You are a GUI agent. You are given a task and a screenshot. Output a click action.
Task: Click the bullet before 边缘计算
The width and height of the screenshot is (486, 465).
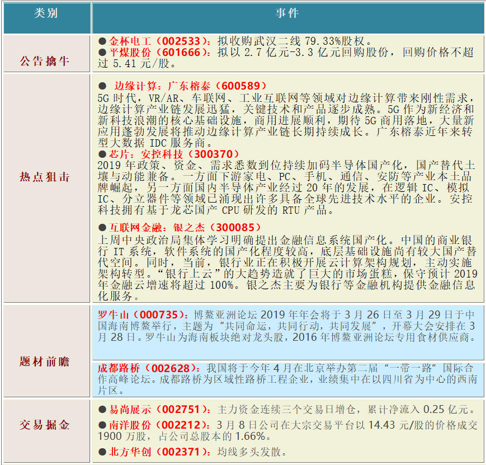pos(102,86)
